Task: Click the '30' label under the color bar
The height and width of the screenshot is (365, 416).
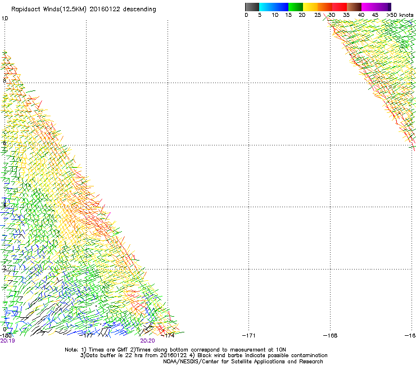Action: pyautogui.click(x=332, y=15)
